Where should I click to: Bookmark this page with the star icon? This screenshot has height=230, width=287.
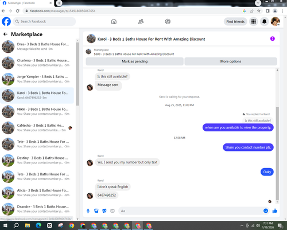coord(259,11)
